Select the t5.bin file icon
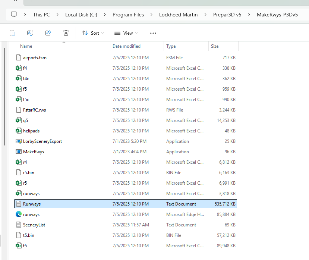 (x=19, y=235)
